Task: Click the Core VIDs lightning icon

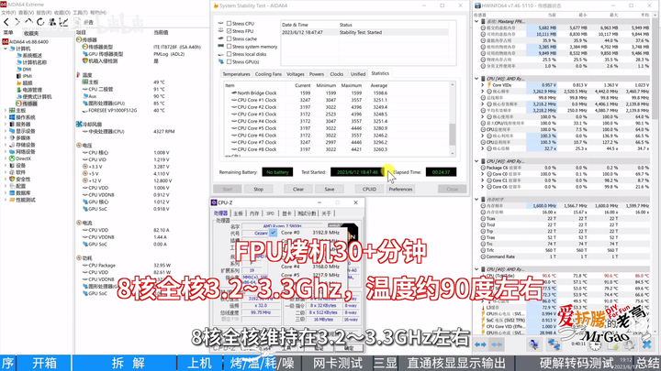Action: tap(489, 85)
